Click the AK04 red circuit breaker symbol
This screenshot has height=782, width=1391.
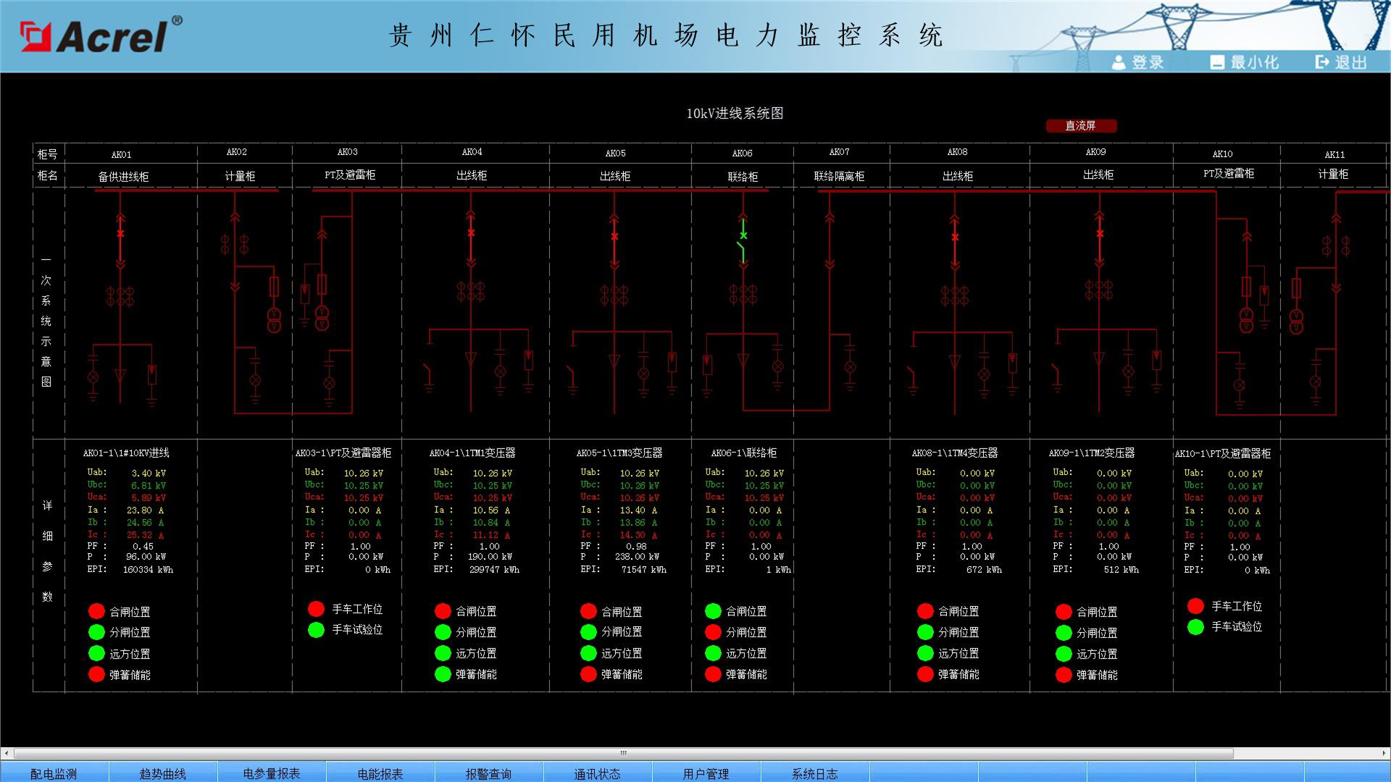point(471,232)
